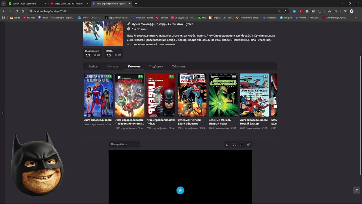Screen dimensions: 362x204
Task: Open the Входящие Gmail bookmark
Action: tap(63, 18)
